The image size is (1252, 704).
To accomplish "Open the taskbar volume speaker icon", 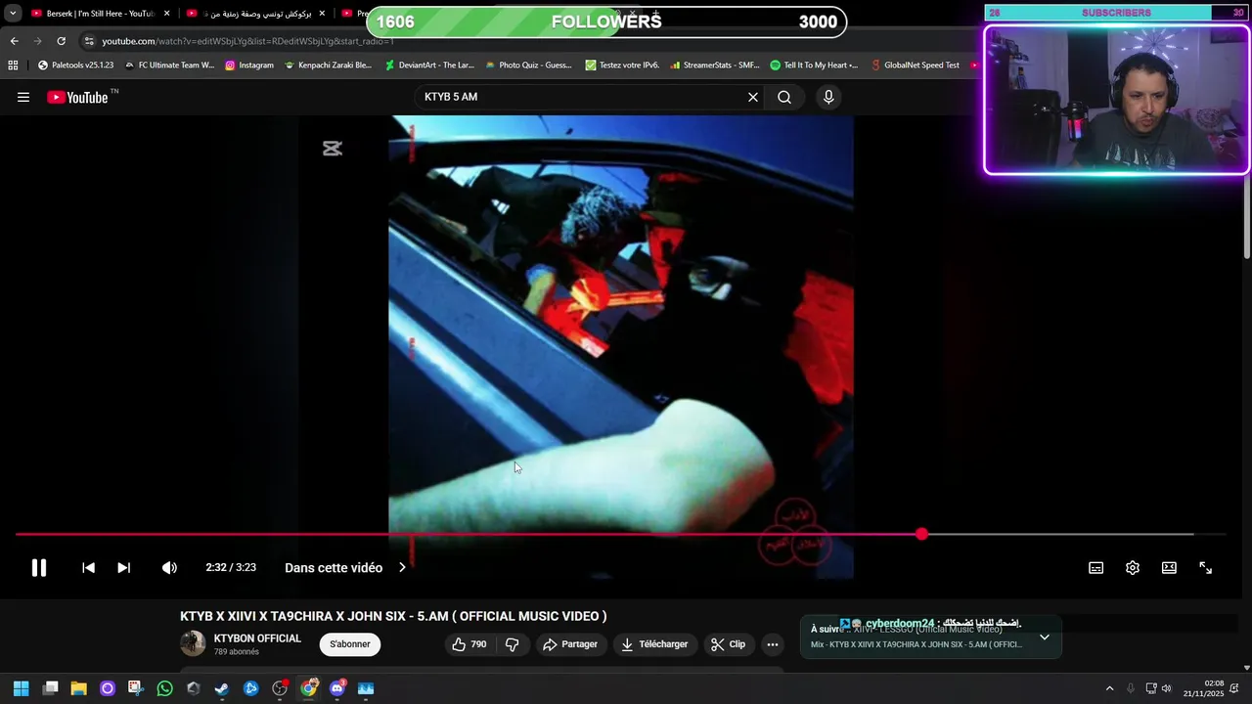I will (1166, 688).
